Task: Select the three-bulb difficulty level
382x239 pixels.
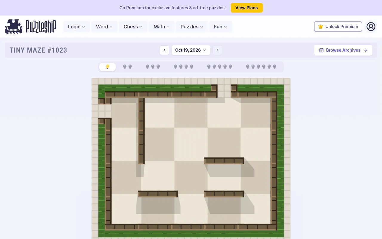Action: pos(153,67)
